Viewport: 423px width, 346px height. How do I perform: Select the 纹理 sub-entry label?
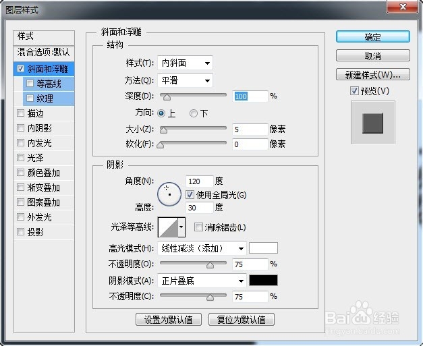tap(45, 98)
